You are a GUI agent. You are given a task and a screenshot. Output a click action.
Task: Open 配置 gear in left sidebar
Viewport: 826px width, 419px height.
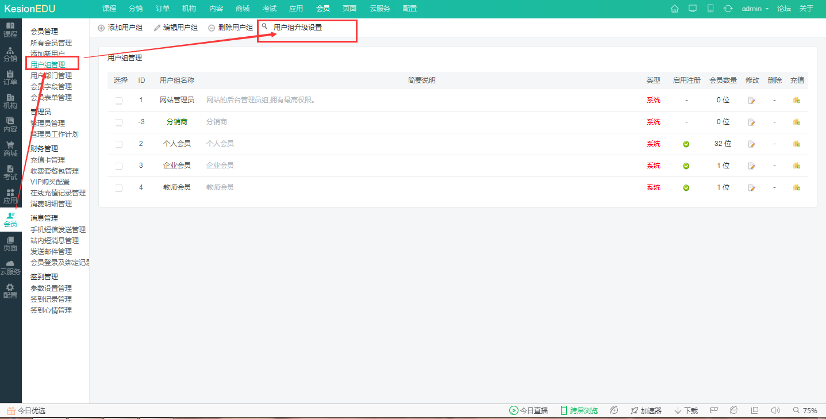pos(10,291)
